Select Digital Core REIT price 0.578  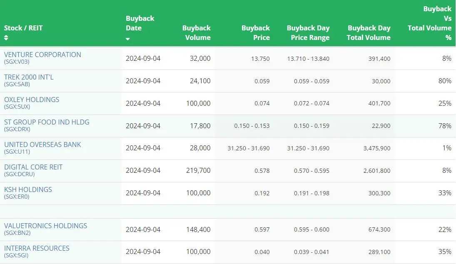point(262,171)
